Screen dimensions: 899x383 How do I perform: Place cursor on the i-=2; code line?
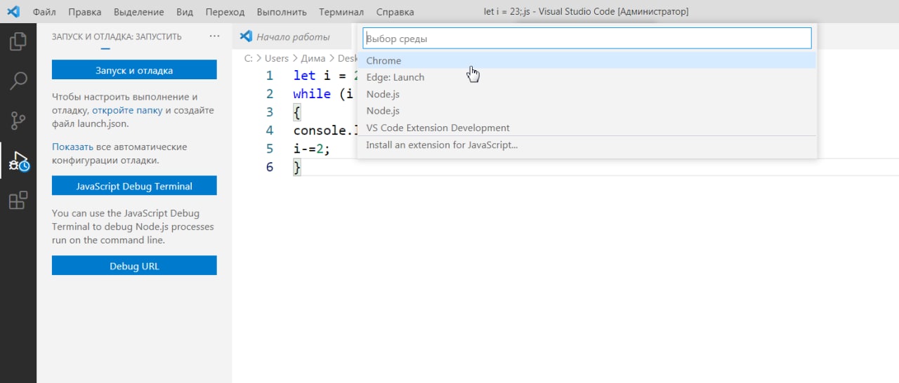pyautogui.click(x=311, y=149)
